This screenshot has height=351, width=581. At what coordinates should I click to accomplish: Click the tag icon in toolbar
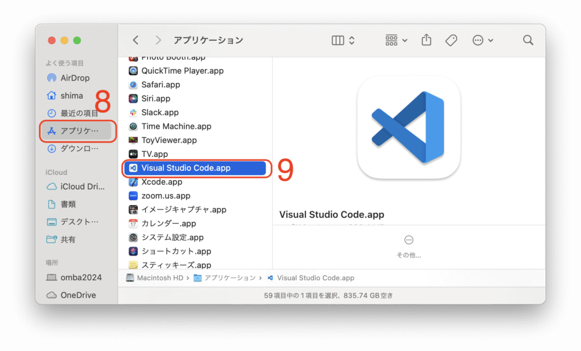pos(451,40)
